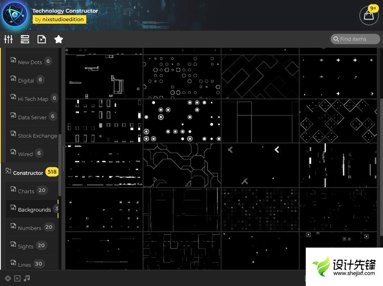Image resolution: width=383 pixels, height=286 pixels.
Task: Switch to the list layout view icon
Action: [25, 39]
